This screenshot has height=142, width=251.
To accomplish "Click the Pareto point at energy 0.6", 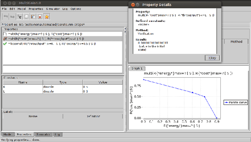I will (x=193, y=92).
